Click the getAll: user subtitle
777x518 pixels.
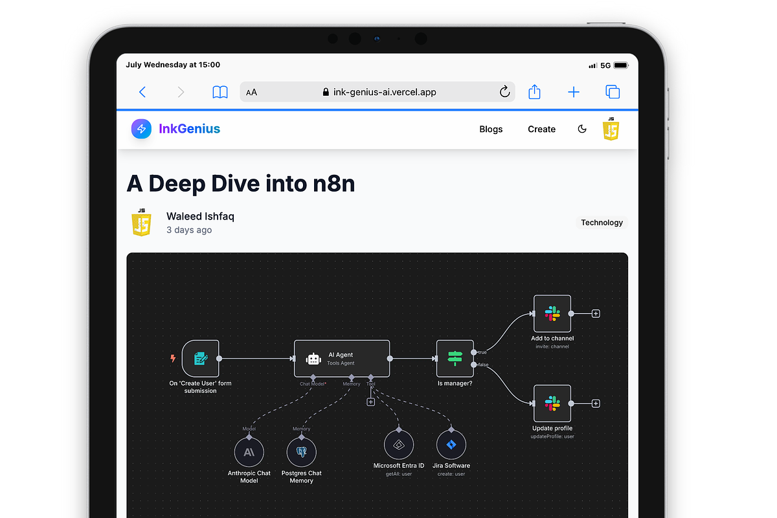tap(399, 474)
